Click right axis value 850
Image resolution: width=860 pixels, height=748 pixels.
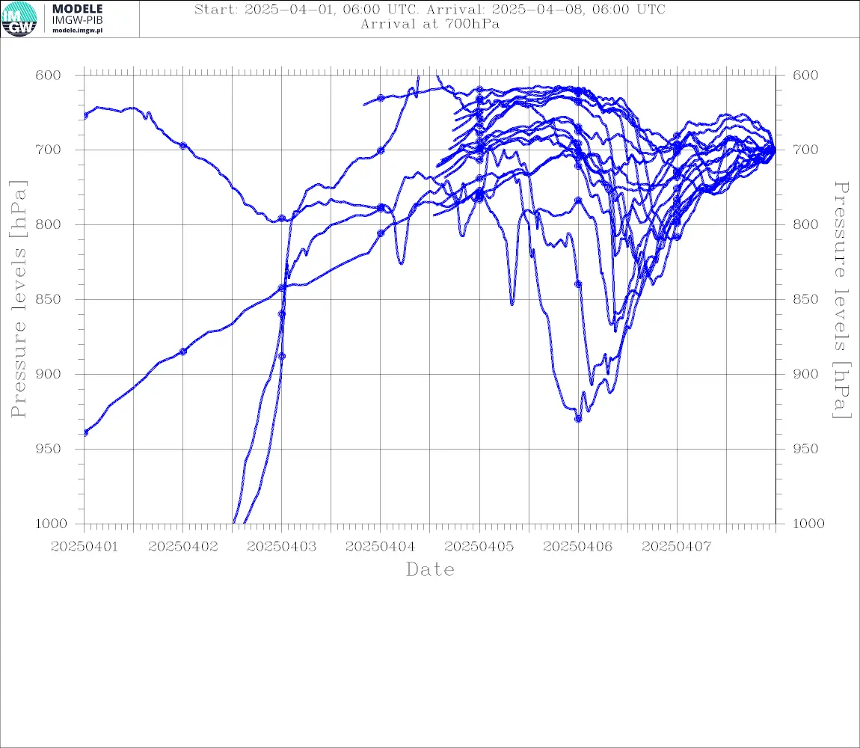(x=805, y=299)
